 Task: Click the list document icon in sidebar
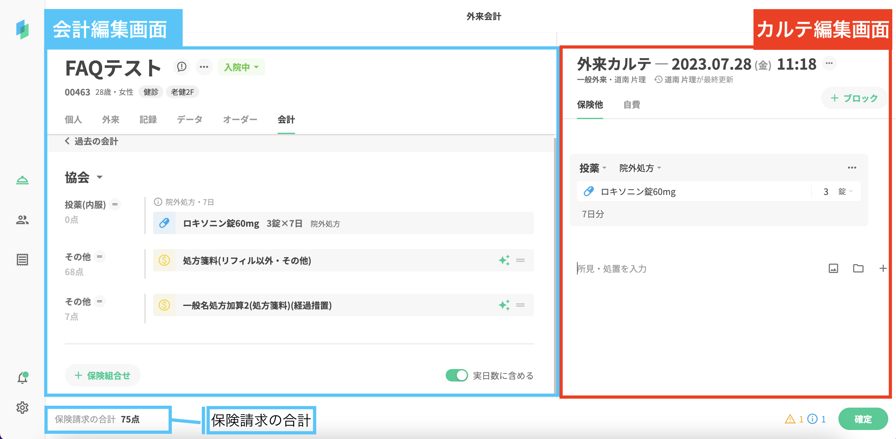[22, 259]
